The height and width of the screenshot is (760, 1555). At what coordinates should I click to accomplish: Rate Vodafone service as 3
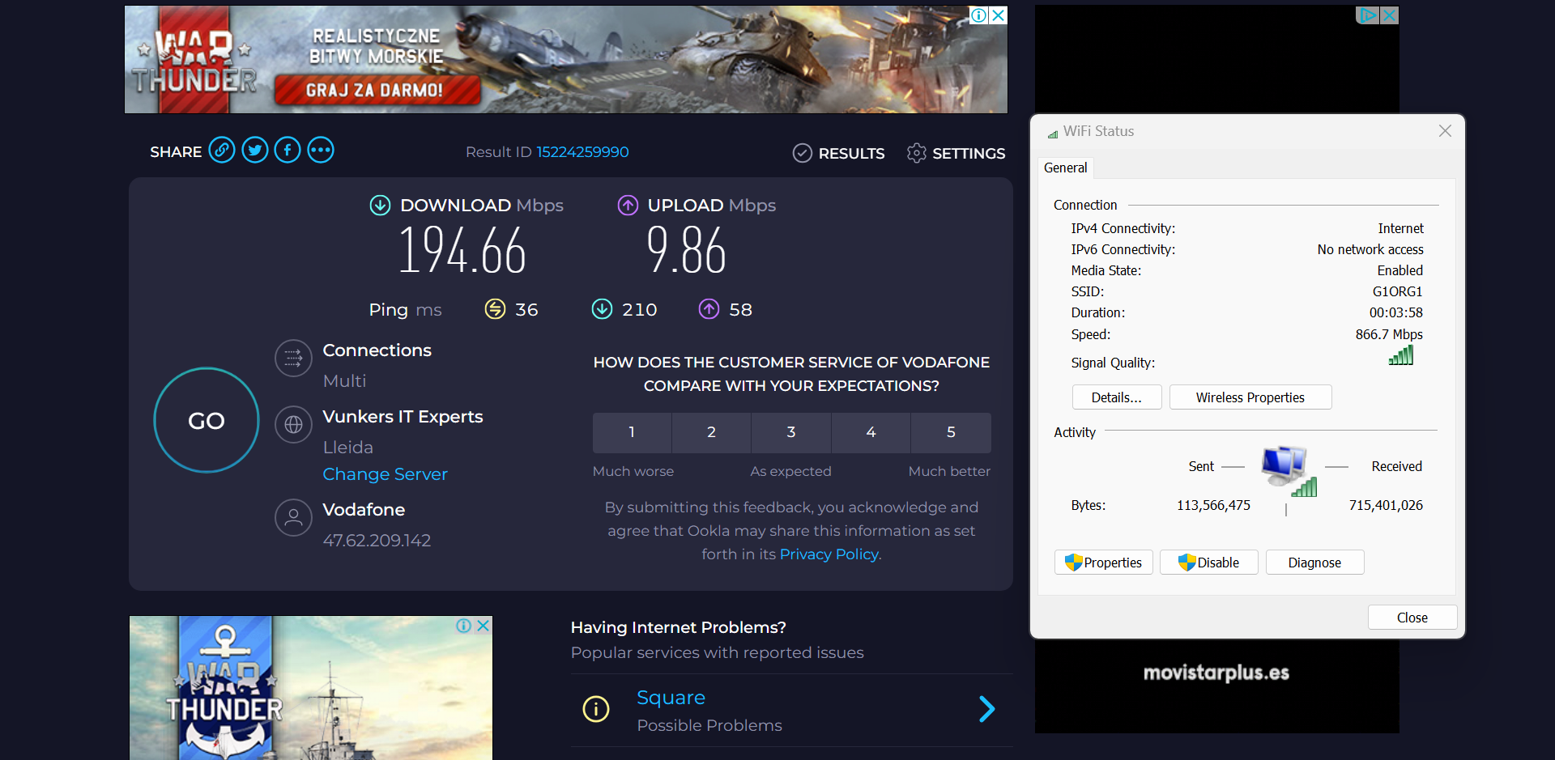[791, 432]
